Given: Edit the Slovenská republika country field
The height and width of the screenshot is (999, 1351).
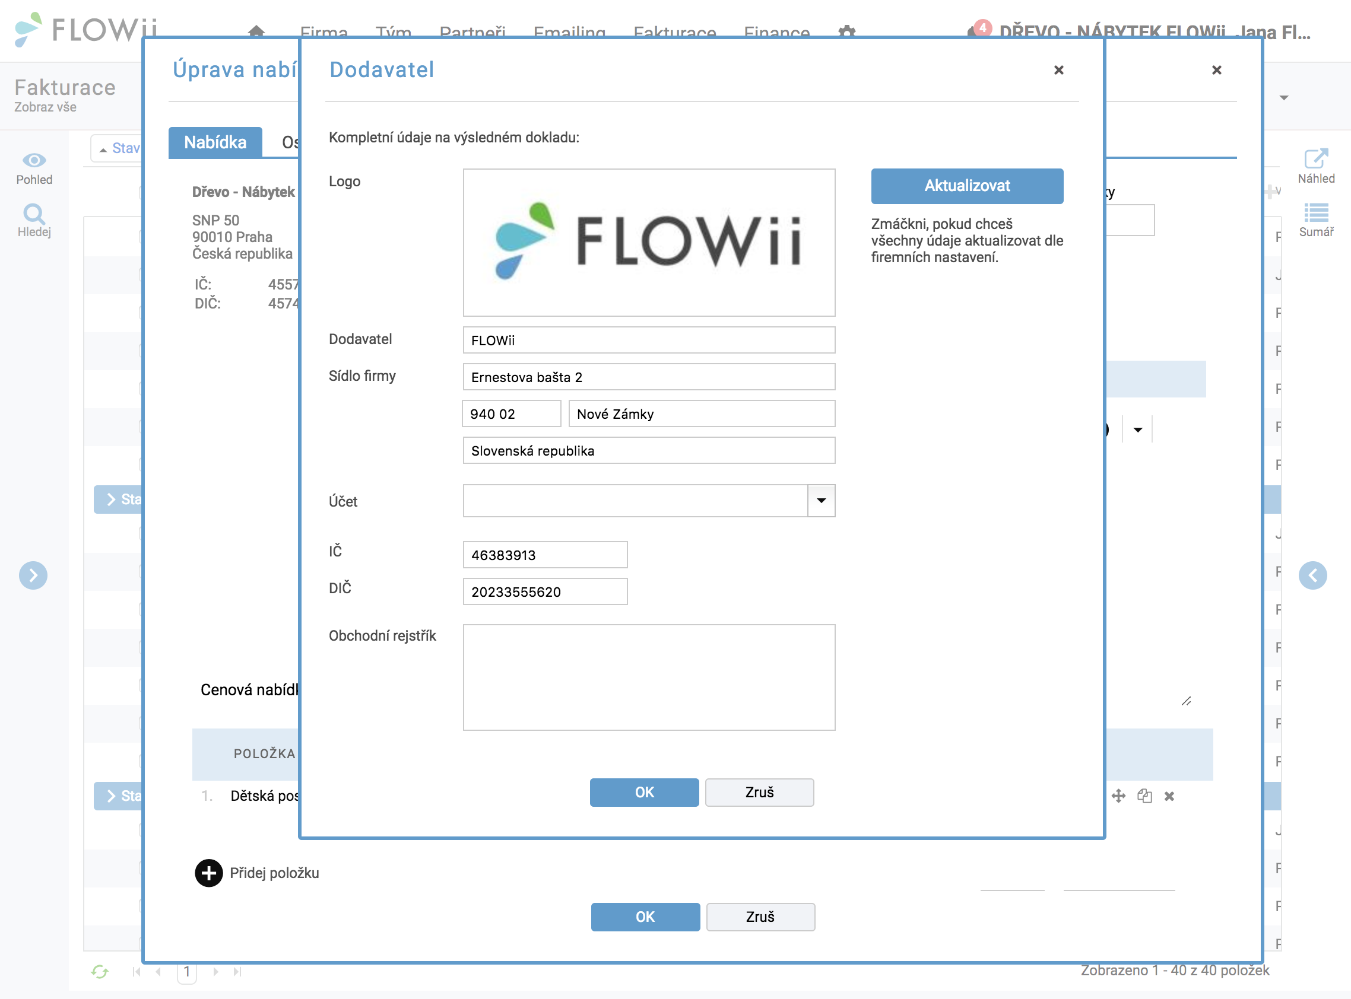Looking at the screenshot, I should point(649,450).
